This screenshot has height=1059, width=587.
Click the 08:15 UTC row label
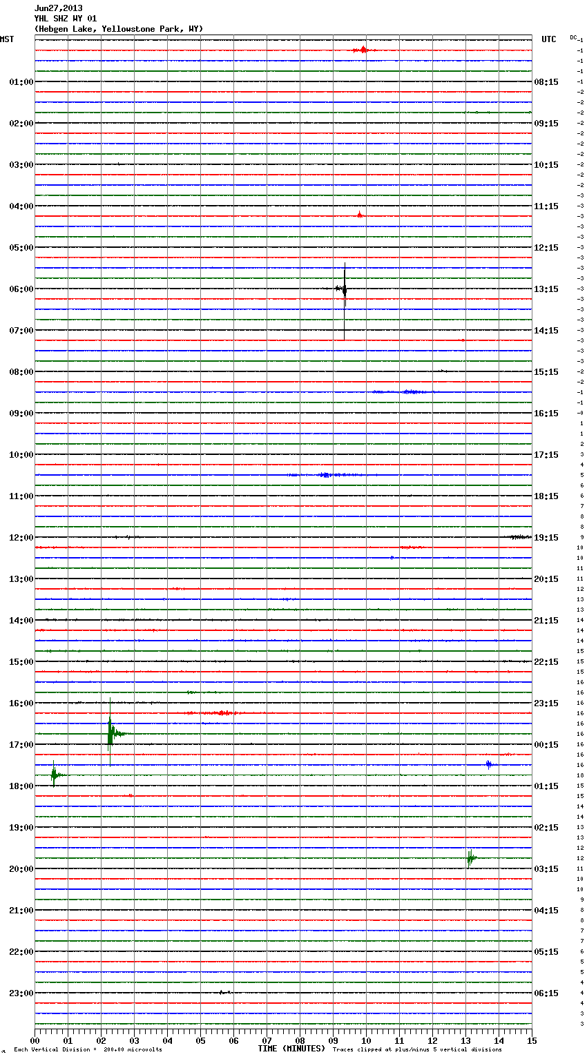point(546,82)
